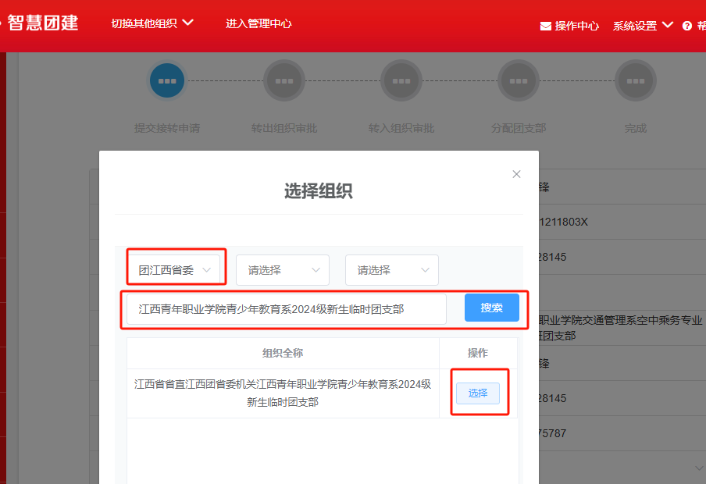Image resolution: width=706 pixels, height=484 pixels.
Task: Click the 选择 button for the organization
Action: [477, 393]
